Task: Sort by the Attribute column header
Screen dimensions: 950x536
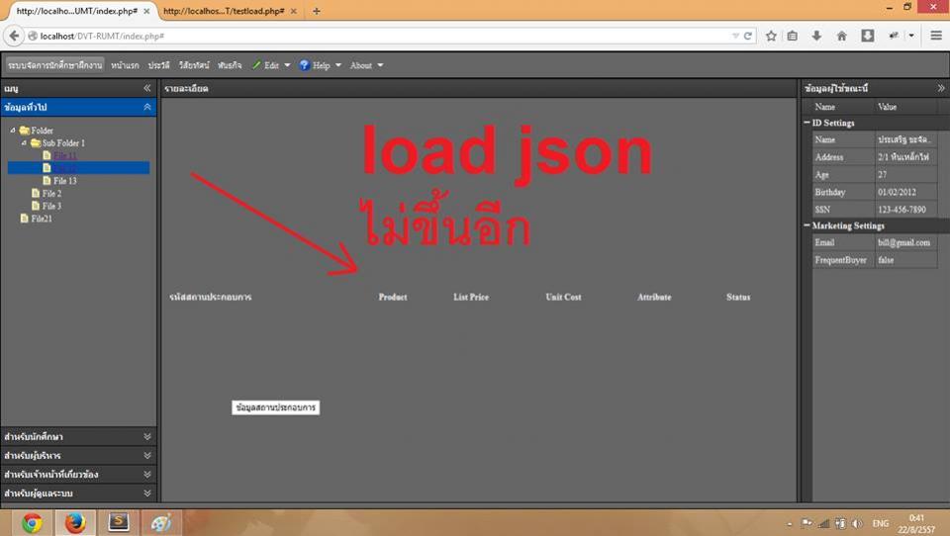Action: [x=654, y=297]
